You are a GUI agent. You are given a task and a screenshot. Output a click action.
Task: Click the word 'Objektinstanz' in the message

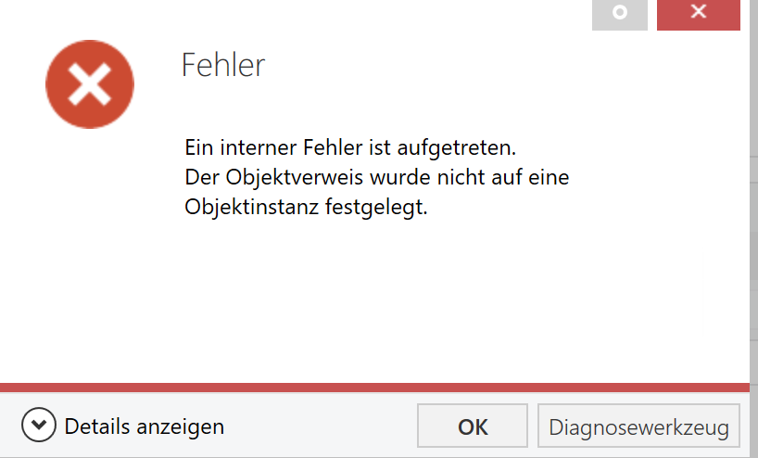click(x=252, y=207)
